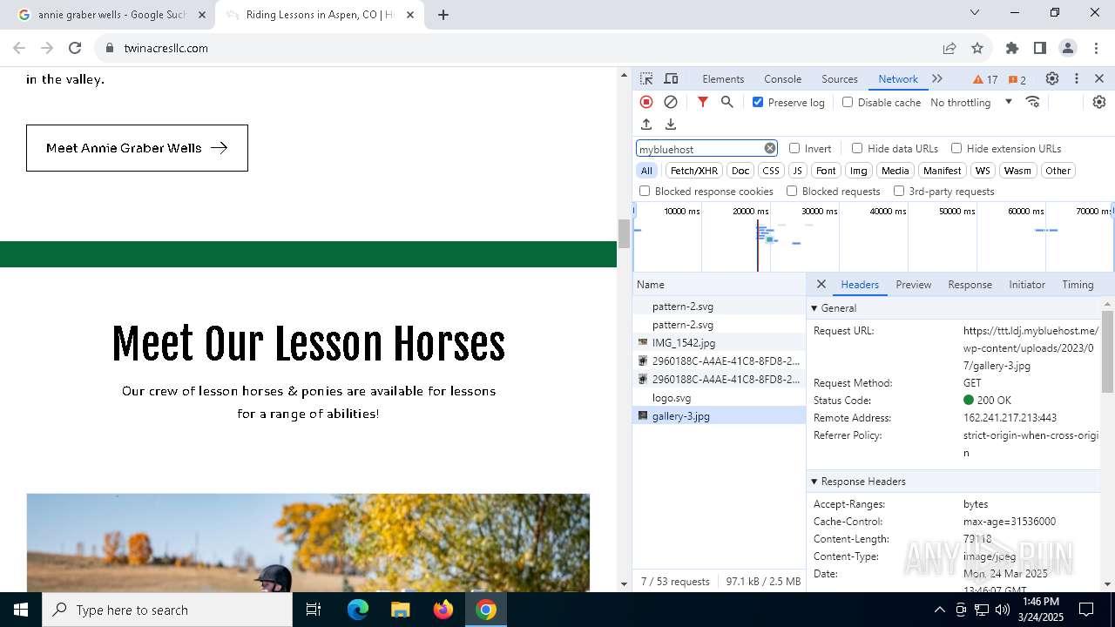Open Microsoft Edge from taskbar
The width and height of the screenshot is (1115, 627).
358,610
